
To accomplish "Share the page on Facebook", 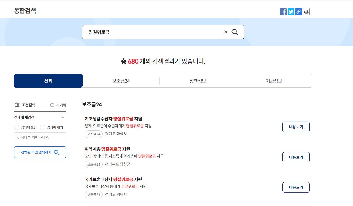I will coord(283,12).
